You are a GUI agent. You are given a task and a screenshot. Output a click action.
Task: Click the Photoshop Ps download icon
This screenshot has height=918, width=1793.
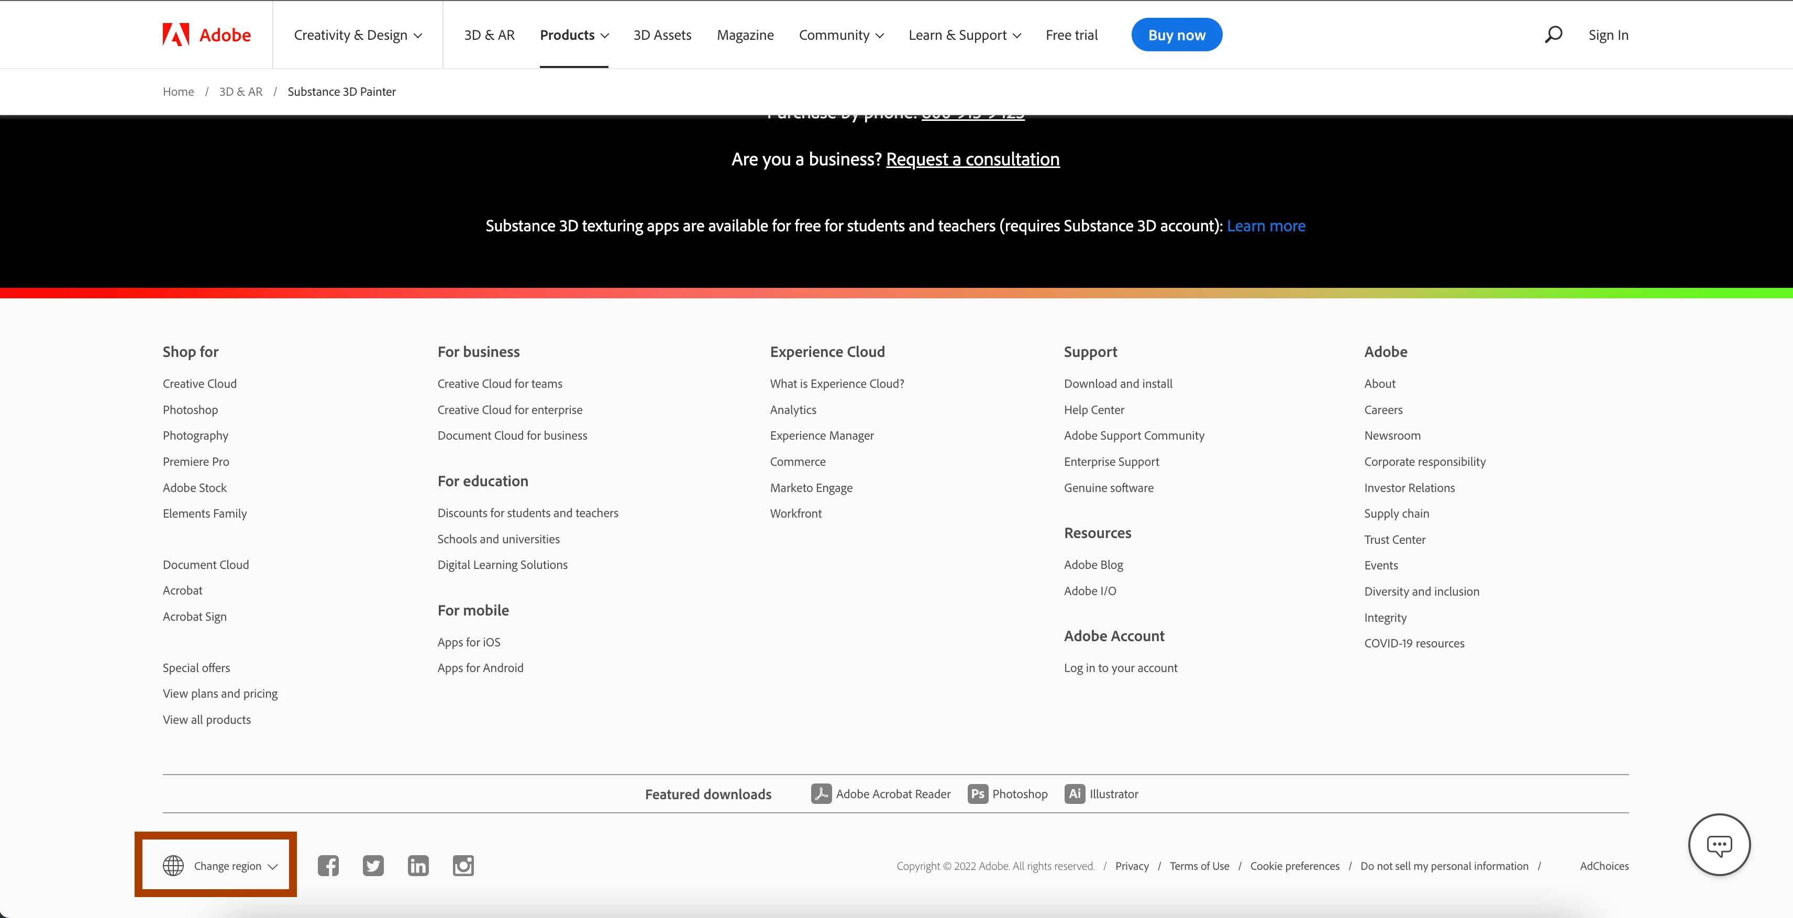tap(977, 793)
